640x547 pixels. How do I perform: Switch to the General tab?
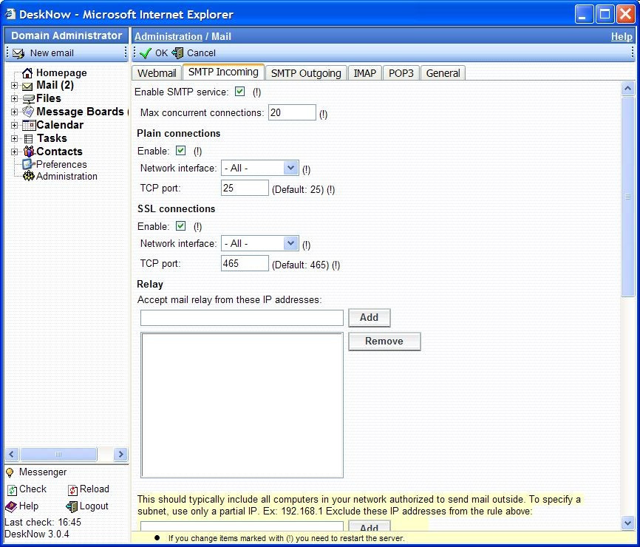click(x=443, y=73)
